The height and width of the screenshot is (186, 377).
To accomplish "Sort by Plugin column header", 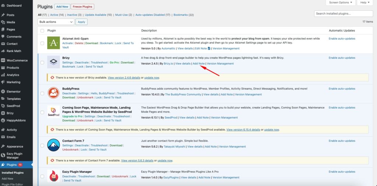I will point(52,31).
